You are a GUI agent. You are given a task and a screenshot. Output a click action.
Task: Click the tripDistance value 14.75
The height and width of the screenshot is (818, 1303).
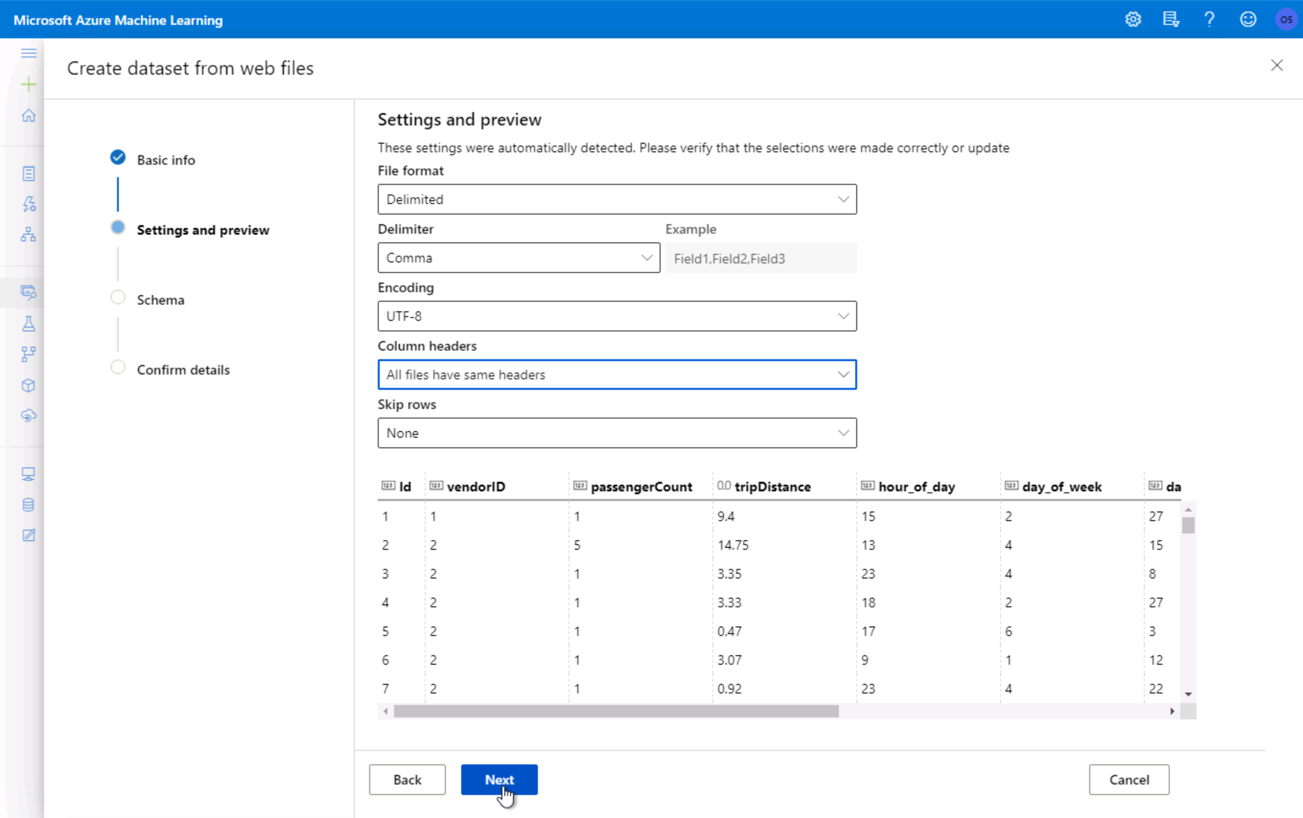733,545
